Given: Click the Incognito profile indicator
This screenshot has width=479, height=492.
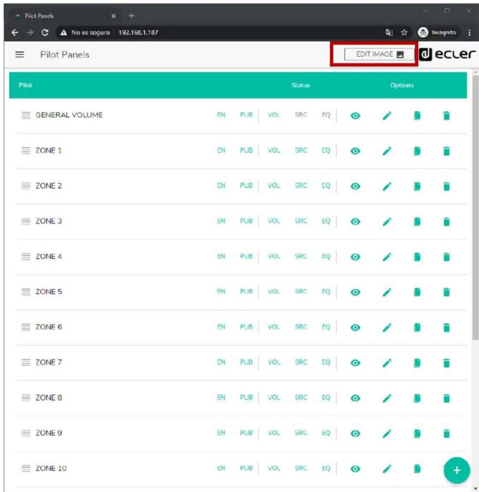Looking at the screenshot, I should click(x=437, y=33).
